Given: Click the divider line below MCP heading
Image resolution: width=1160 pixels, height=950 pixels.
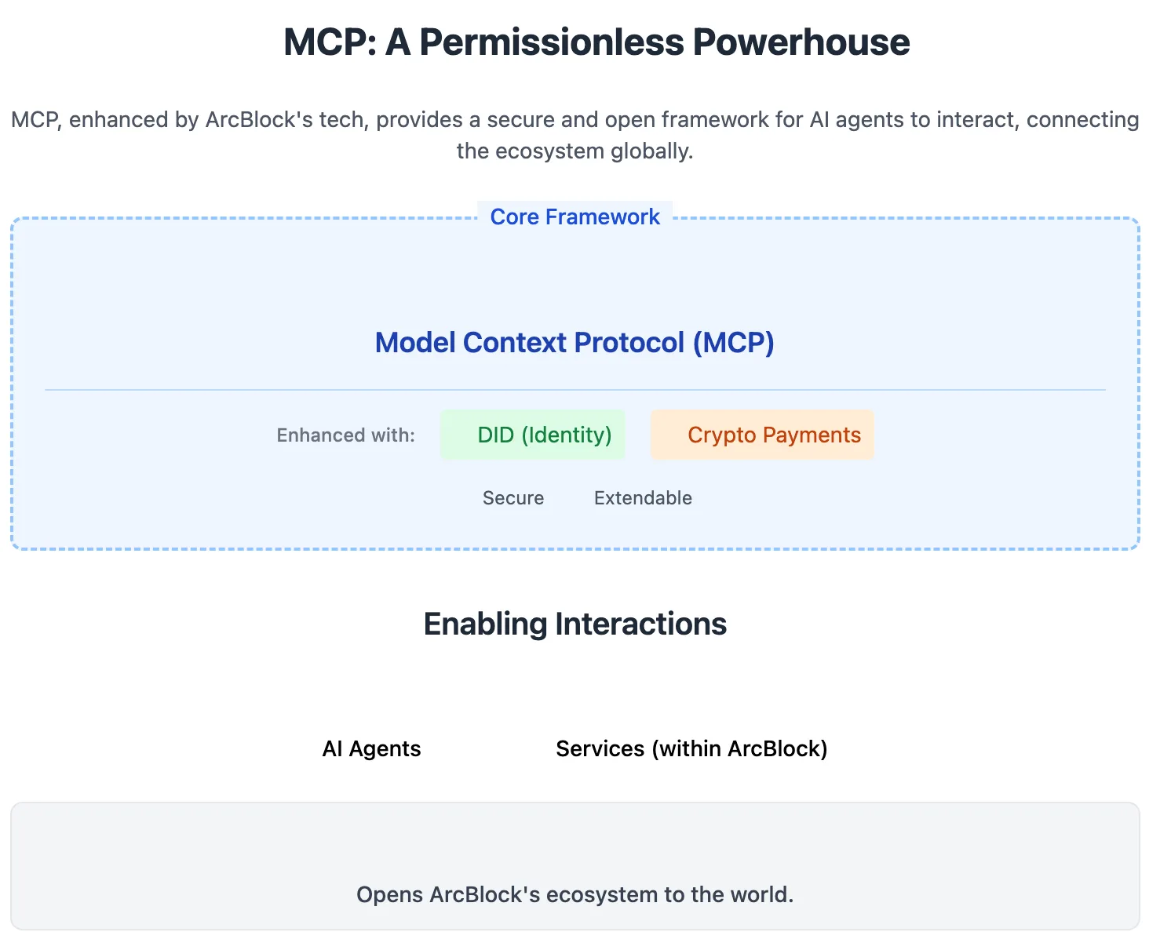Looking at the screenshot, I should 575,390.
